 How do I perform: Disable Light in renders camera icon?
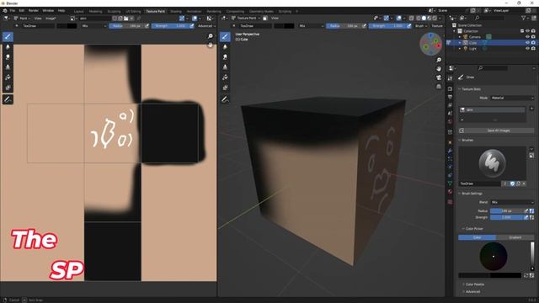pyautogui.click(x=533, y=49)
